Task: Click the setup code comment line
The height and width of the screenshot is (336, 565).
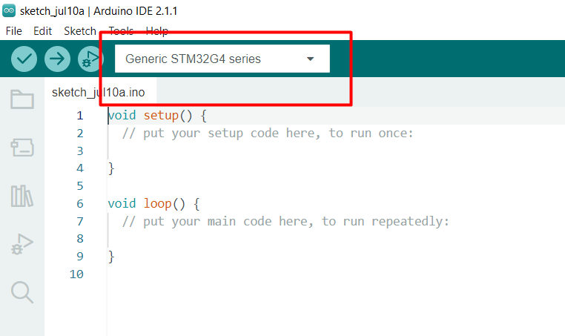Action: point(267,134)
